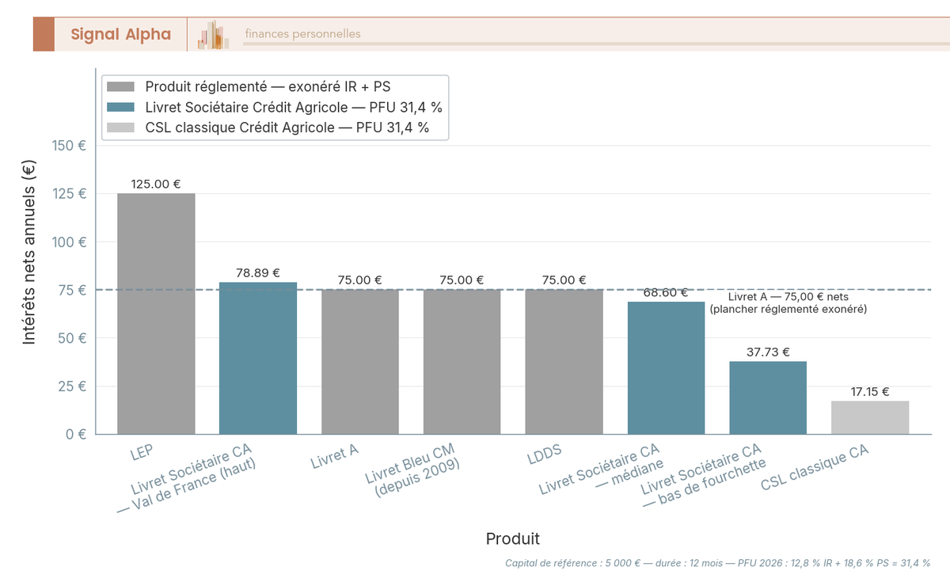Click the Livret A bar

tap(360, 362)
